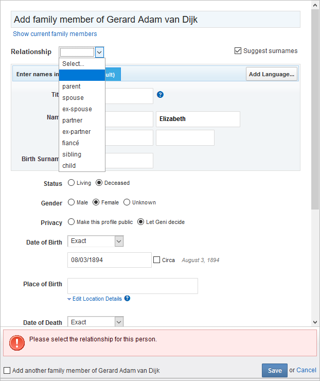This screenshot has height=381, width=320.
Task: Click the Place of Birth input field
Action: [x=132, y=286]
